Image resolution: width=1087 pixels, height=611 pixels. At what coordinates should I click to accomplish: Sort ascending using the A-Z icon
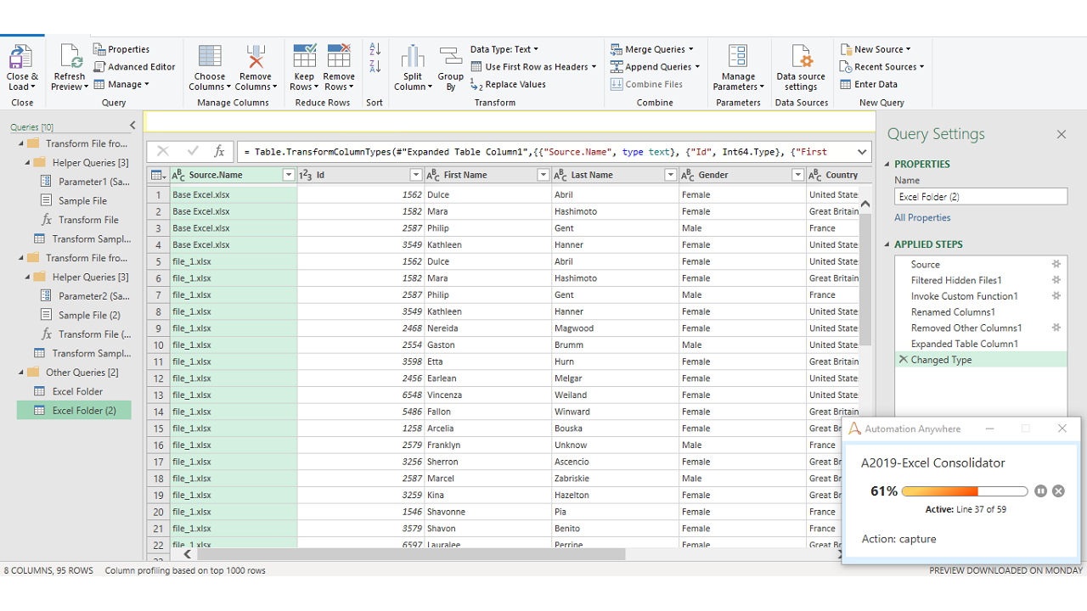click(375, 50)
